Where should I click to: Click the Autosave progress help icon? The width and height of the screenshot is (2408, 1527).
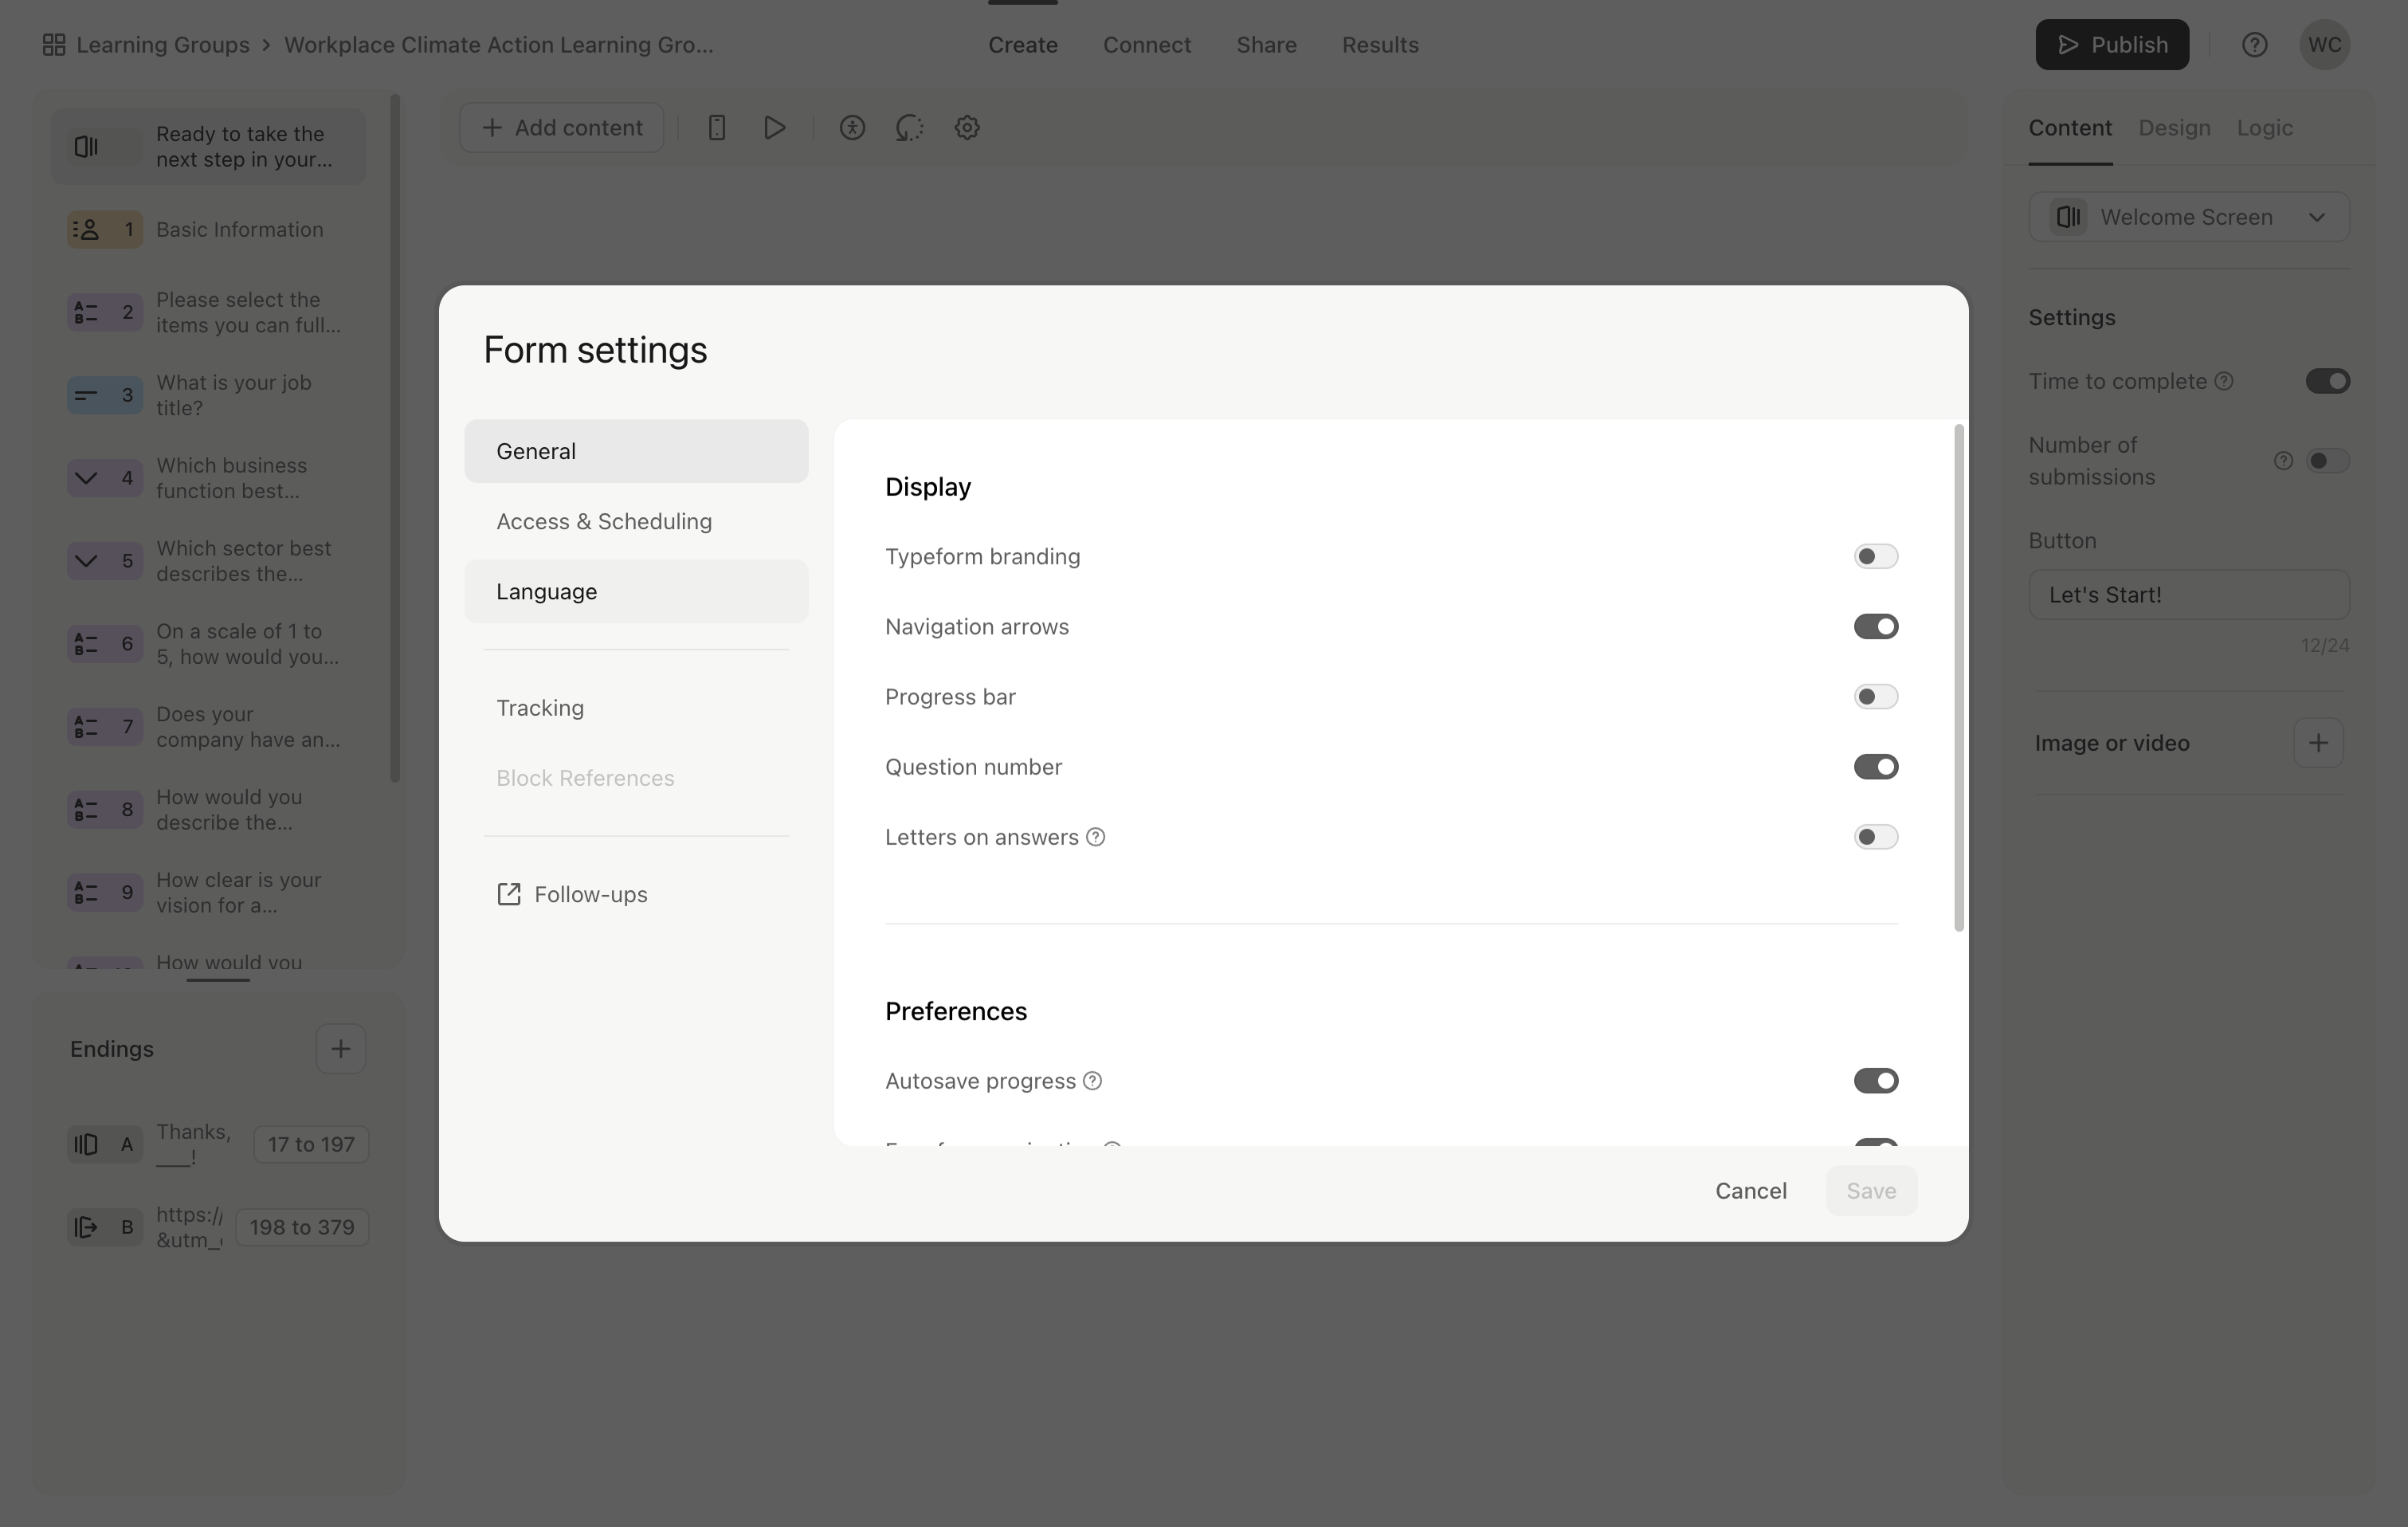coord(1093,1081)
